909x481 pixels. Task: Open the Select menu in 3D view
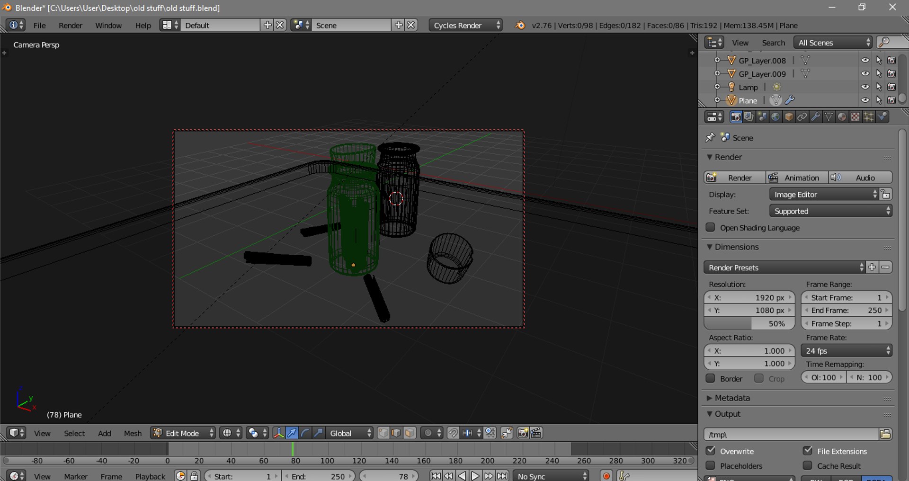[x=74, y=433]
